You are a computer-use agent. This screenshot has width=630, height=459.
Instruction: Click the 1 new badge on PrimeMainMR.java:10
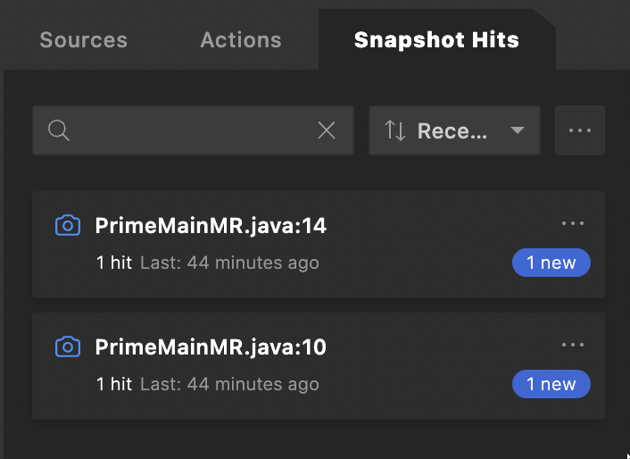pyautogui.click(x=551, y=384)
